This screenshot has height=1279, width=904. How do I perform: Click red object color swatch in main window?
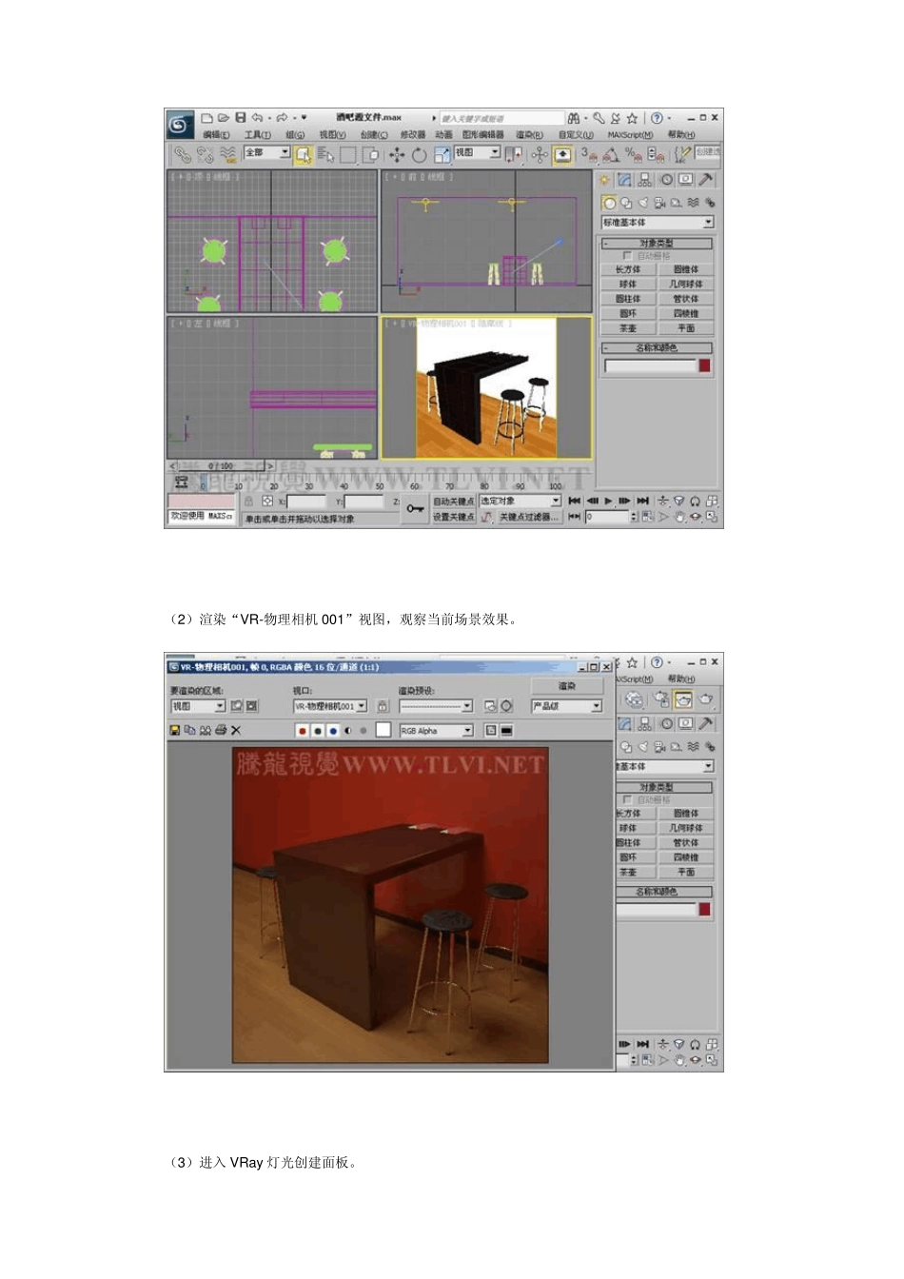[x=705, y=365]
